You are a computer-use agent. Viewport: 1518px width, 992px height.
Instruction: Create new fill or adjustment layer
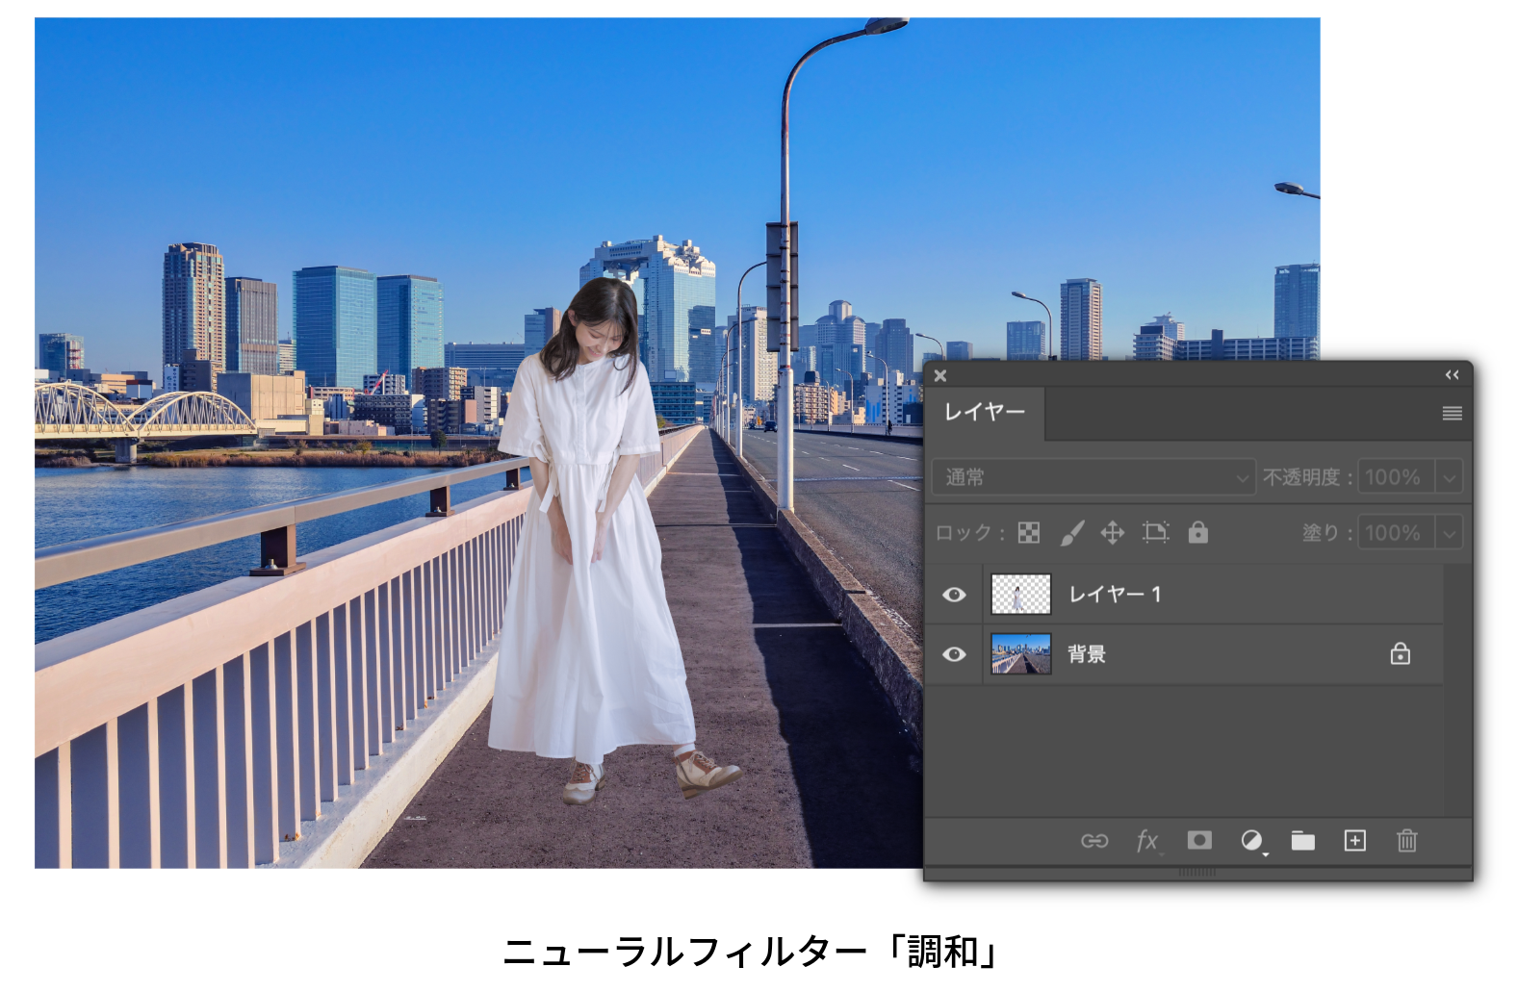click(1251, 841)
